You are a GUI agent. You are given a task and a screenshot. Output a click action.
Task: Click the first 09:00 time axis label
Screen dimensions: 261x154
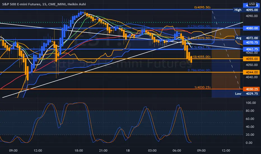coord(13,151)
